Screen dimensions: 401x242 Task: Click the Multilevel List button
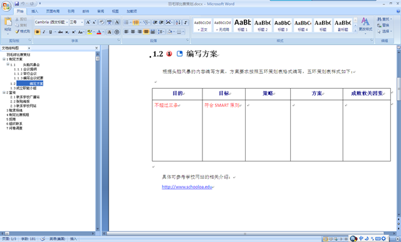pyautogui.click(x=146, y=23)
